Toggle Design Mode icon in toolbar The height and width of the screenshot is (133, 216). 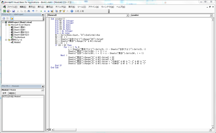tap(52, 11)
